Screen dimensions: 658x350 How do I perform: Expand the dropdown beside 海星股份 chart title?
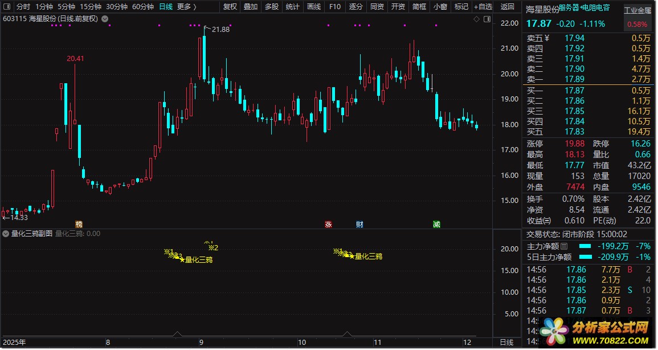pos(105,19)
